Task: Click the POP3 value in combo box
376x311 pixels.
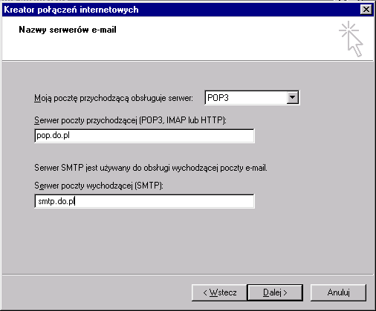Action: point(218,98)
